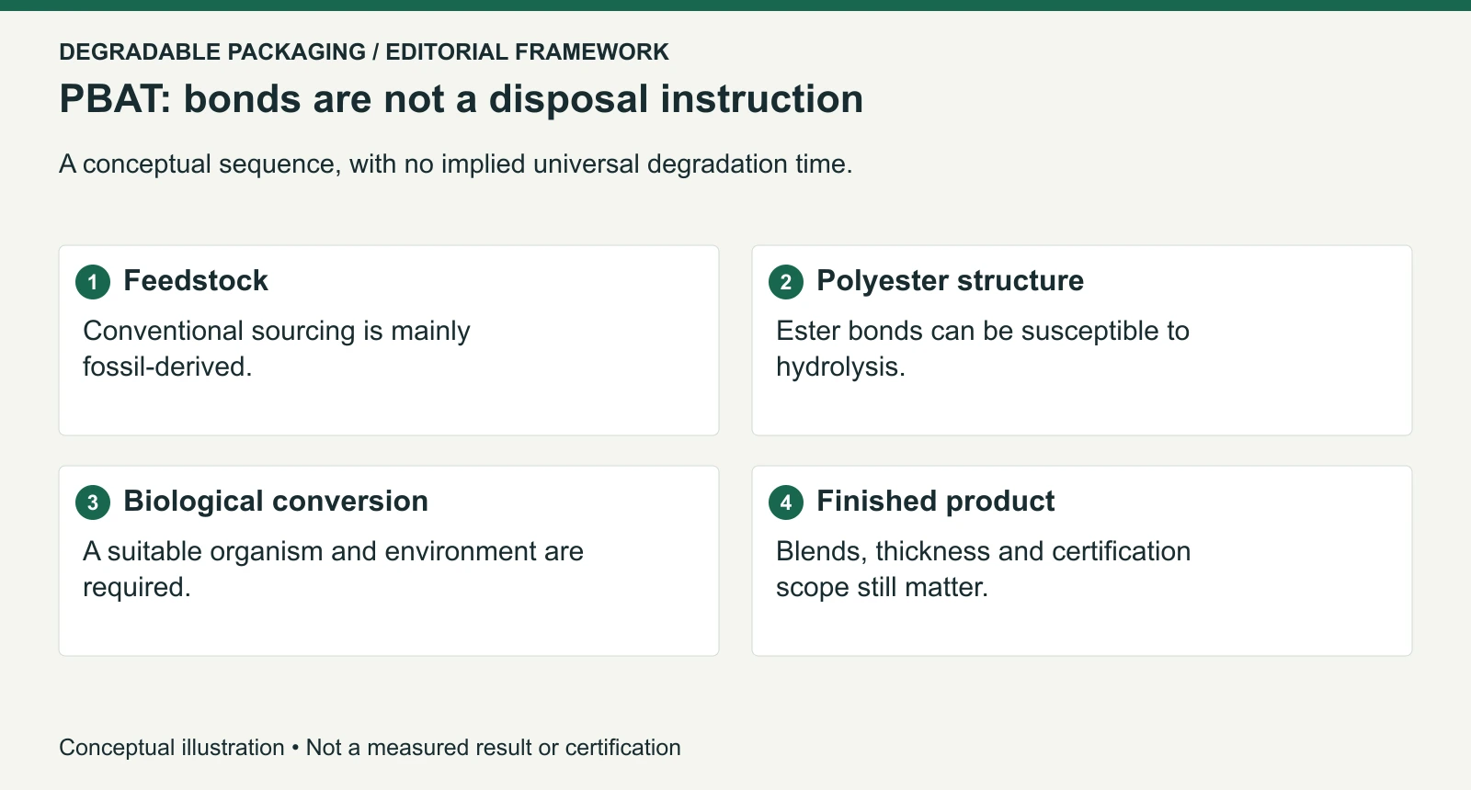
Task: Select the number 4 badge beside Finished product
Action: point(786,502)
